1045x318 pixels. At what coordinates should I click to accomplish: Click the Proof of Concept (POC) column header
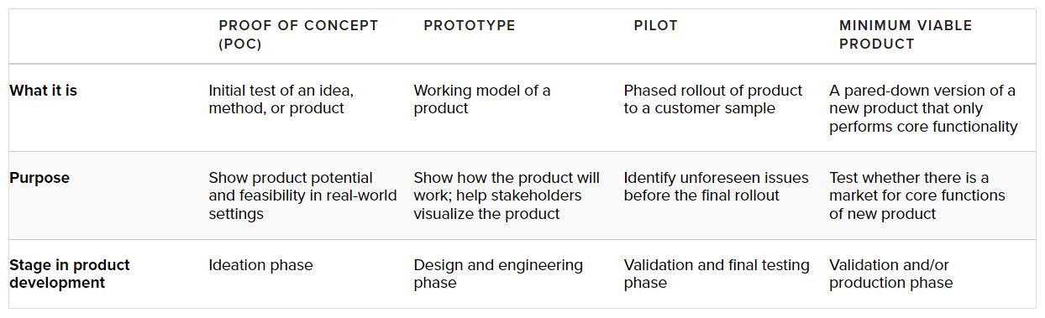[298, 34]
